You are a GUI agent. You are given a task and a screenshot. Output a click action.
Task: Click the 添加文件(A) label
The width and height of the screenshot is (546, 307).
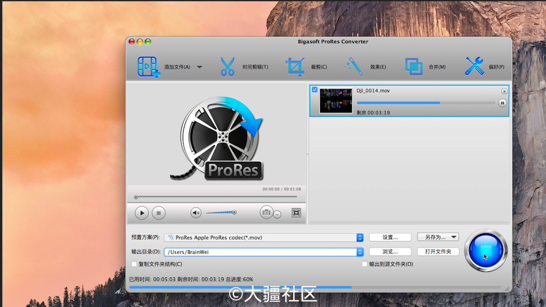click(177, 67)
